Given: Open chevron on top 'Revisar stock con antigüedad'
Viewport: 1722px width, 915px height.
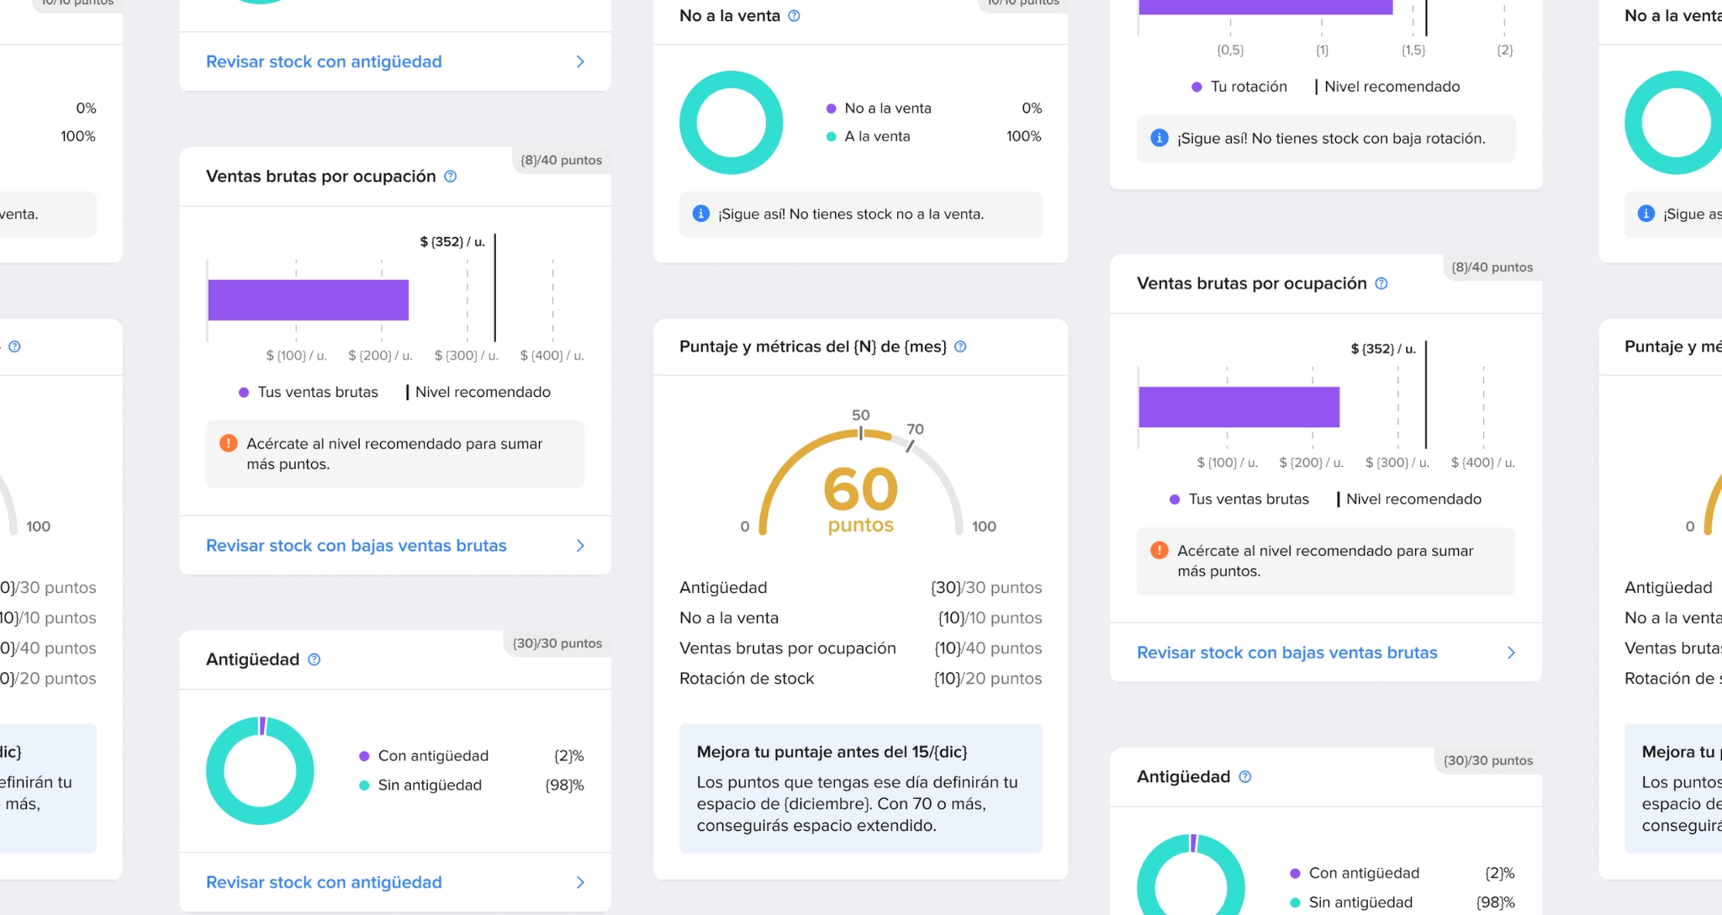Looking at the screenshot, I should 580,61.
